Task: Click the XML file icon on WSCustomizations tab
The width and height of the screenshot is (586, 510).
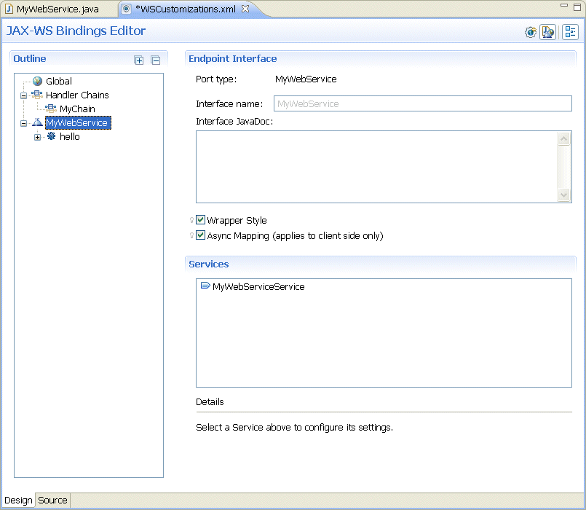Action: (127, 9)
